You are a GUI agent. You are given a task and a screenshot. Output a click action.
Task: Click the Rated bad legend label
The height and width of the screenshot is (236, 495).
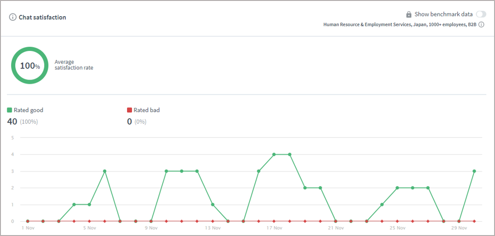tap(146, 110)
